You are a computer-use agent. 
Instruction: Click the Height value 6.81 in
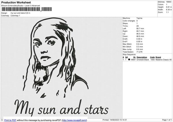169,7
